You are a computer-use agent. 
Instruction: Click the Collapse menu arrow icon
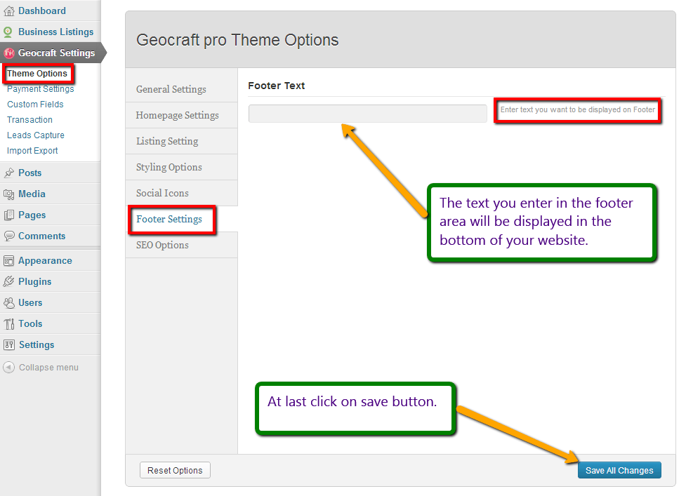(8, 368)
